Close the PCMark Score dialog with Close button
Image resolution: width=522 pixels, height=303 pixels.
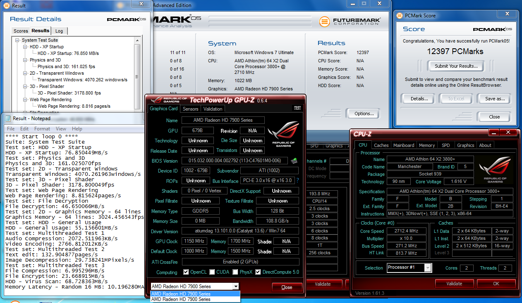494,117
